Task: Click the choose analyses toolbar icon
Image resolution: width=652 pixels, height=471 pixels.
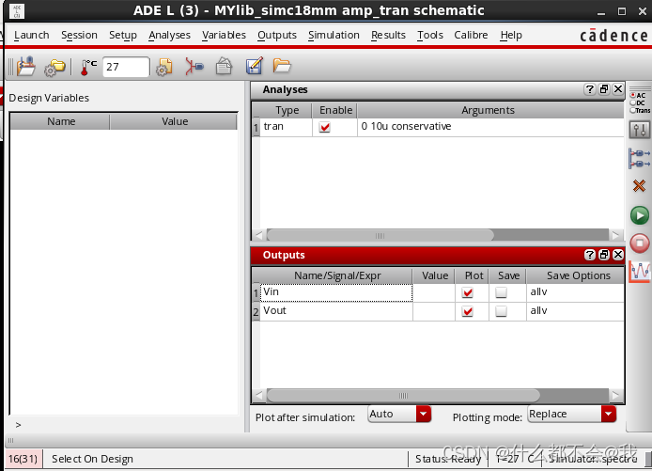Action: (194, 66)
